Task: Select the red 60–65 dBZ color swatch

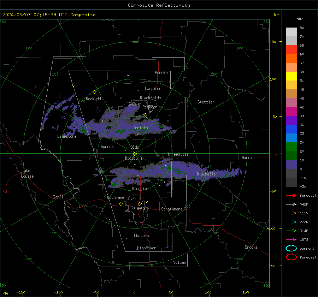Action: coord(291,50)
